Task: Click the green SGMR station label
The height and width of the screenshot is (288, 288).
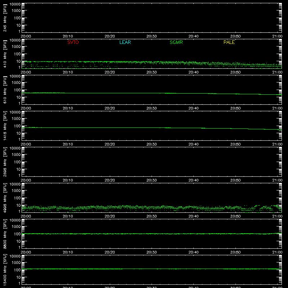Action: coord(176,42)
